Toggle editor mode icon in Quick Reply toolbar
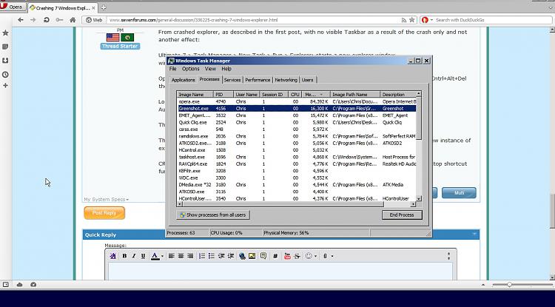 pyautogui.click(x=112, y=256)
